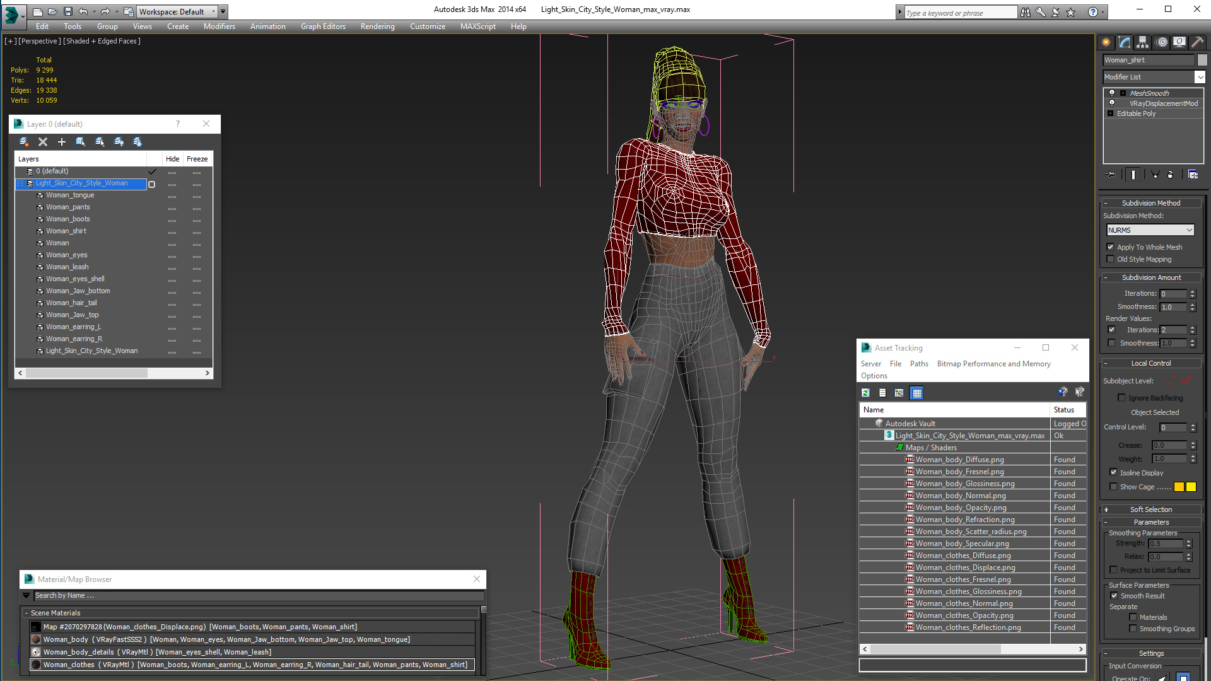Click Make Unique icon below modifier stack
The image size is (1211, 681).
1155,175
